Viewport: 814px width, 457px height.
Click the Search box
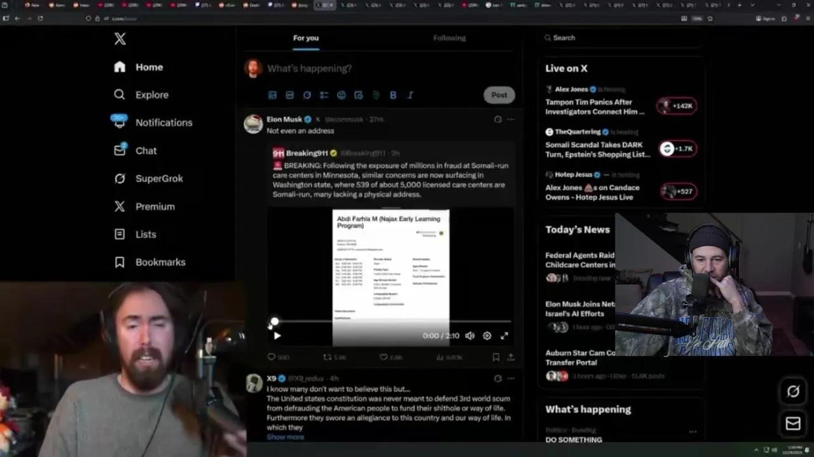pos(622,38)
